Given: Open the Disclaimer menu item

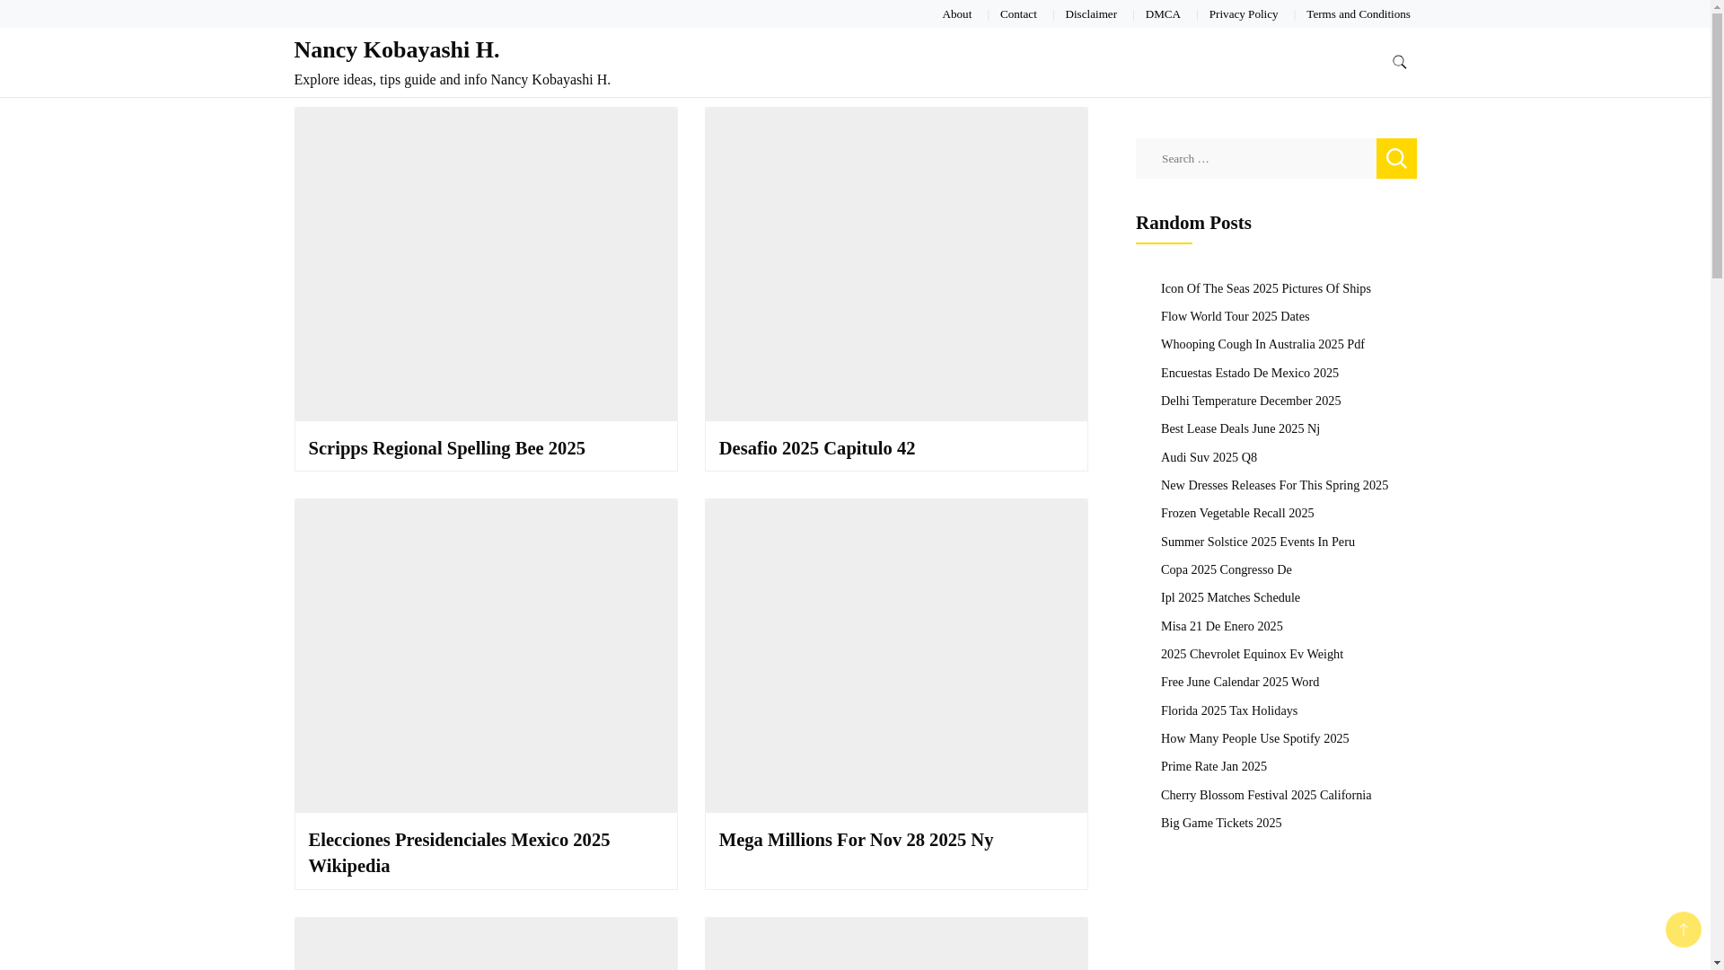Looking at the screenshot, I should pos(1091,13).
